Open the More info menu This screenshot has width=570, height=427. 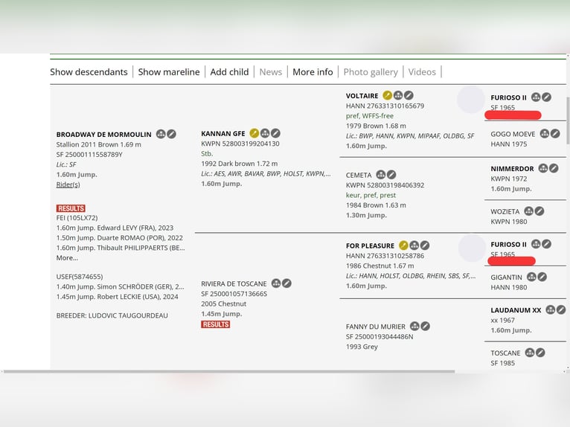click(313, 72)
